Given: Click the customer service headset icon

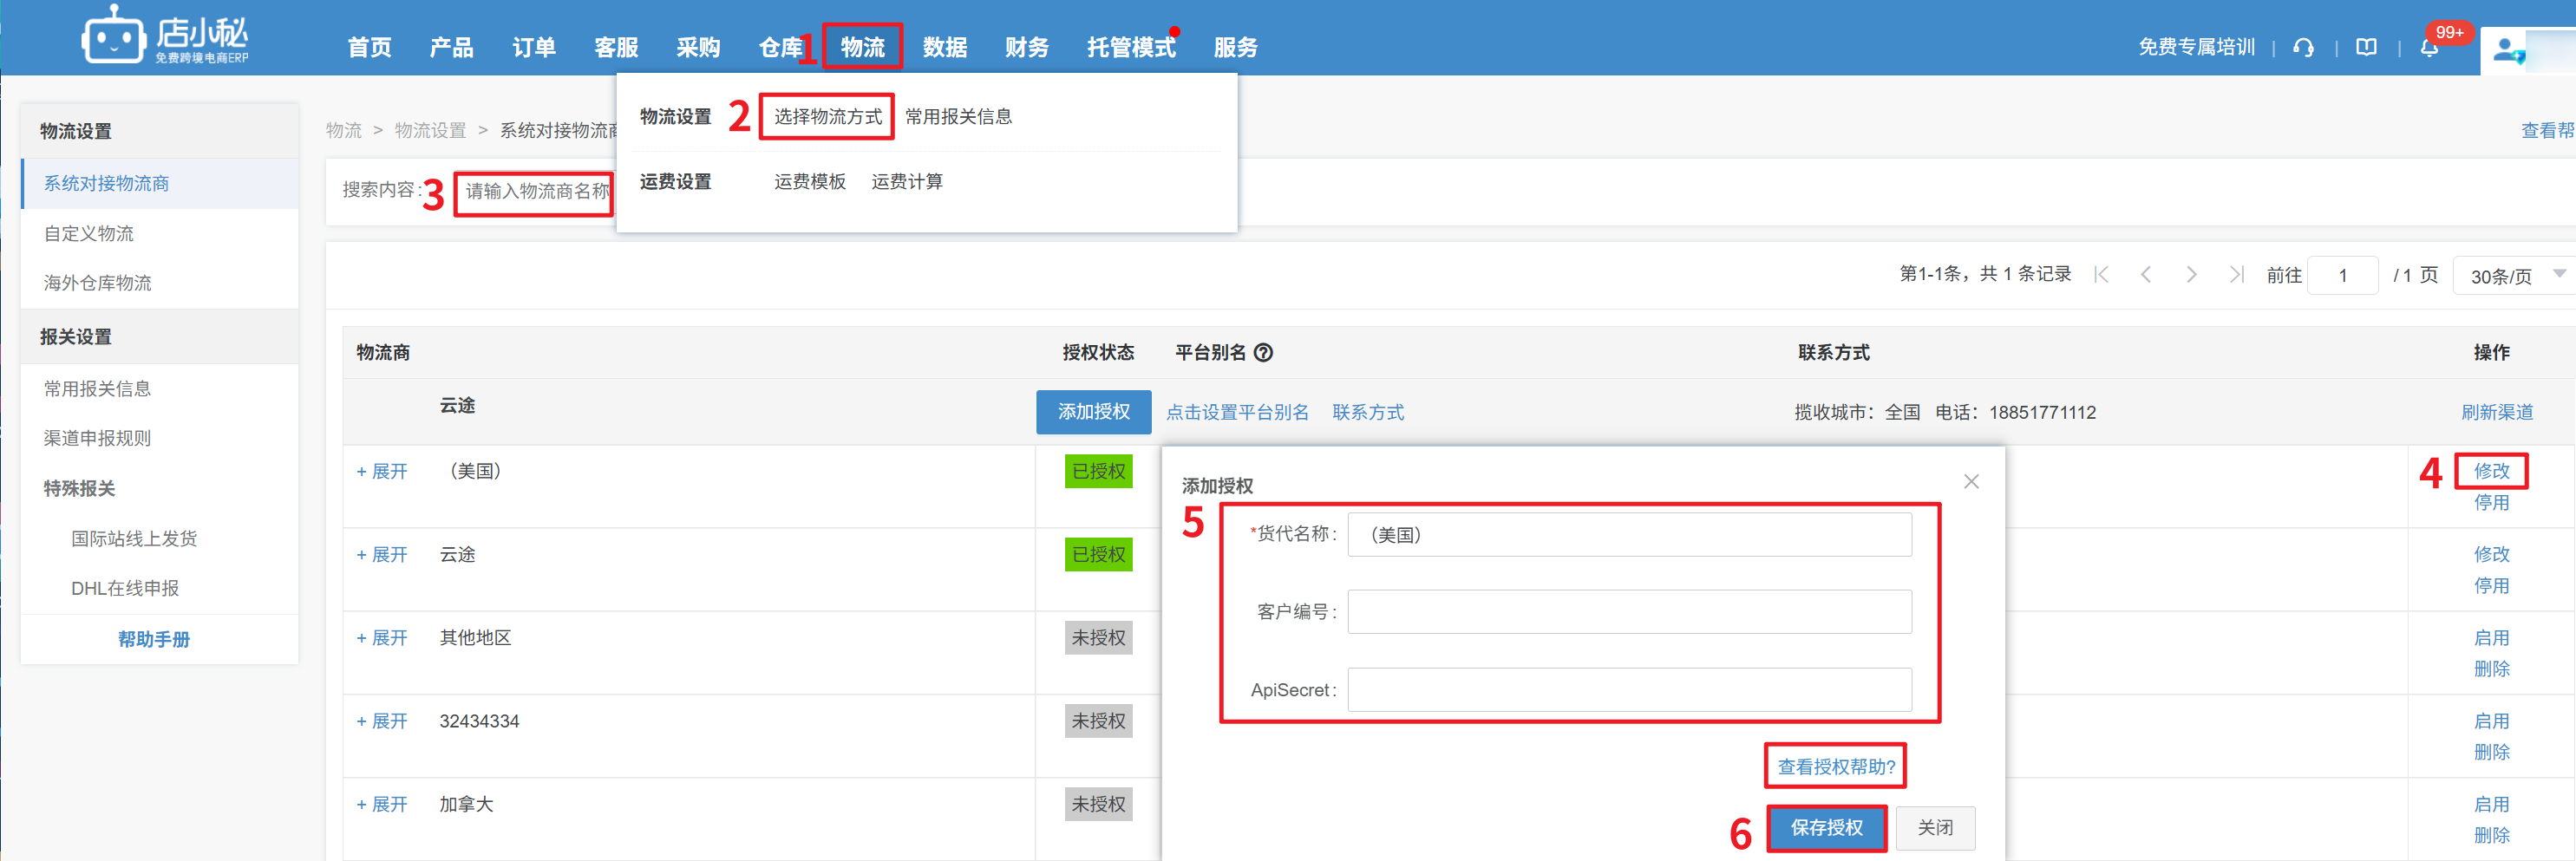Looking at the screenshot, I should point(2303,47).
